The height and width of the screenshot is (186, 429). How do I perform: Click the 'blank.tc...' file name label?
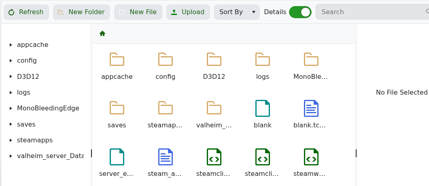[x=310, y=125]
